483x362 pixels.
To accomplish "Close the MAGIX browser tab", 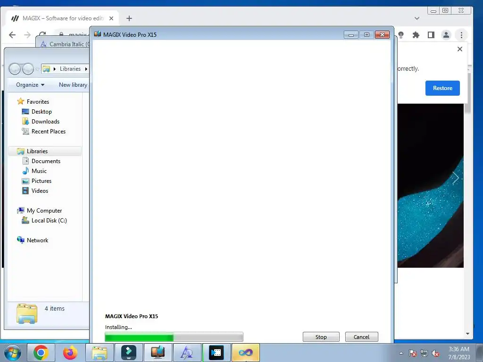I will tap(111, 18).
